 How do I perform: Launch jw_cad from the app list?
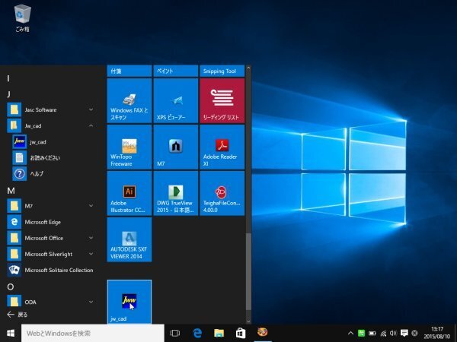(x=53, y=142)
